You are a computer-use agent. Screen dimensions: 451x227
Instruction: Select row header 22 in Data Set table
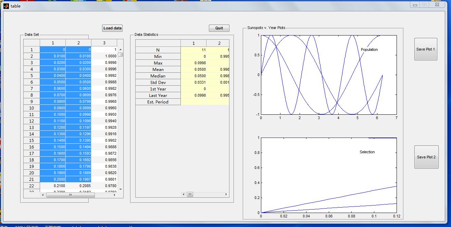click(x=32, y=186)
